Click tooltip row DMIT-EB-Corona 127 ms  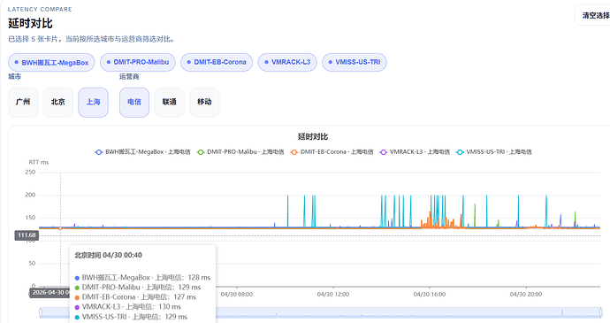pyautogui.click(x=135, y=297)
